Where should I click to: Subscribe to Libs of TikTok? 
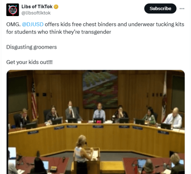[160, 8]
